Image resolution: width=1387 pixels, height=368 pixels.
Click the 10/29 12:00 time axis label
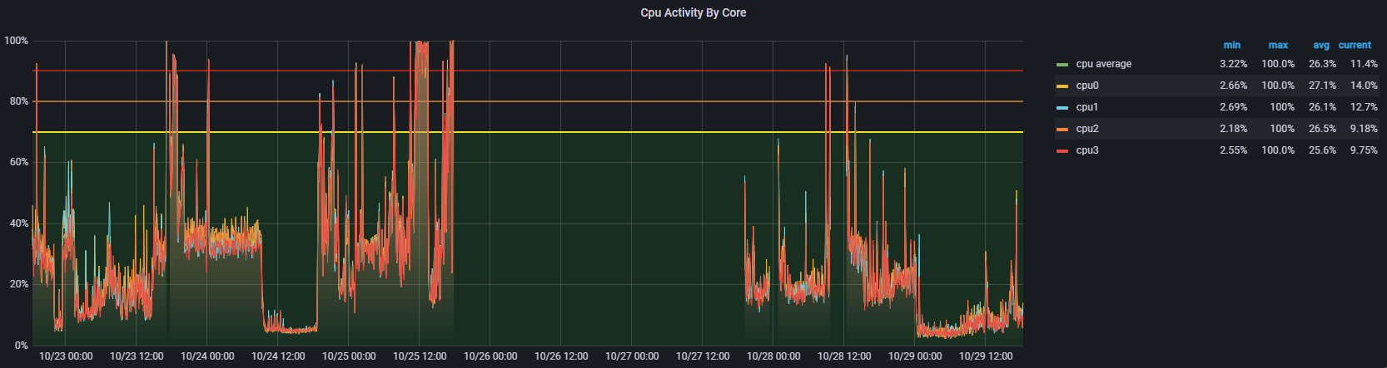[x=986, y=356]
